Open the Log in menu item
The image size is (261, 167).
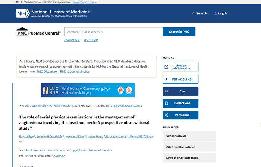click(x=221, y=13)
